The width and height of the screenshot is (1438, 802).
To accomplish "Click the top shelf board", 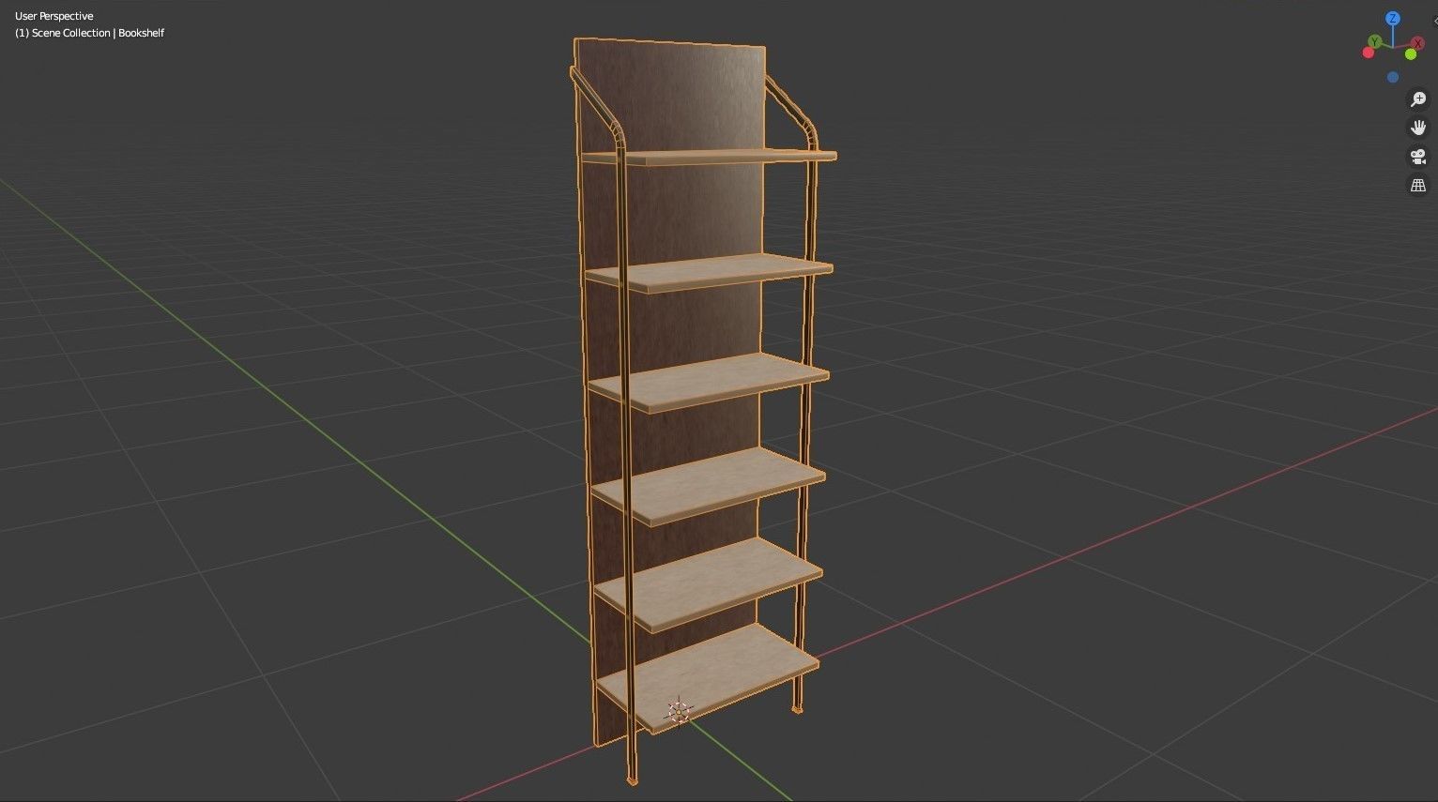I will click(710, 157).
